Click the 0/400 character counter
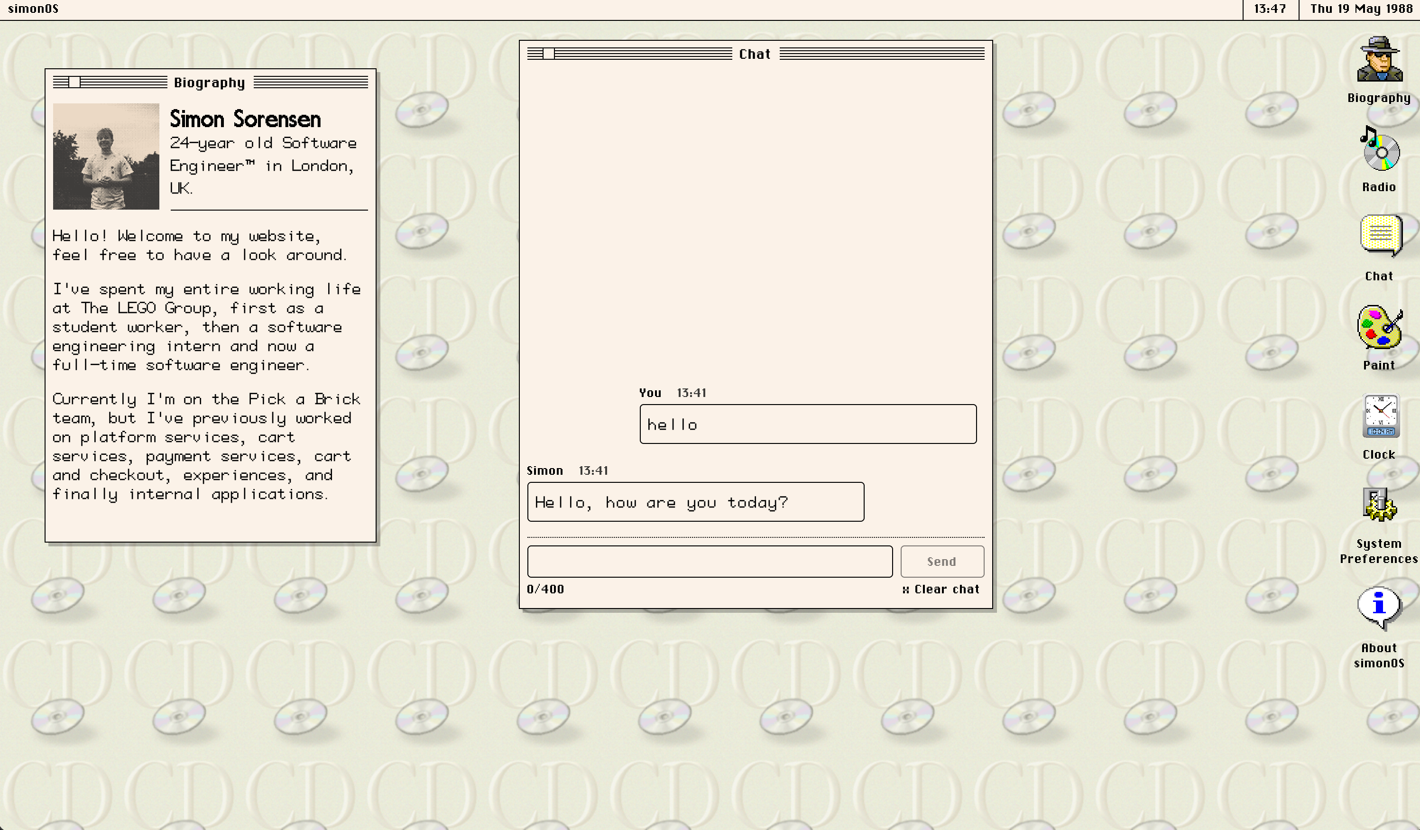Viewport: 1420px width, 830px height. [545, 590]
